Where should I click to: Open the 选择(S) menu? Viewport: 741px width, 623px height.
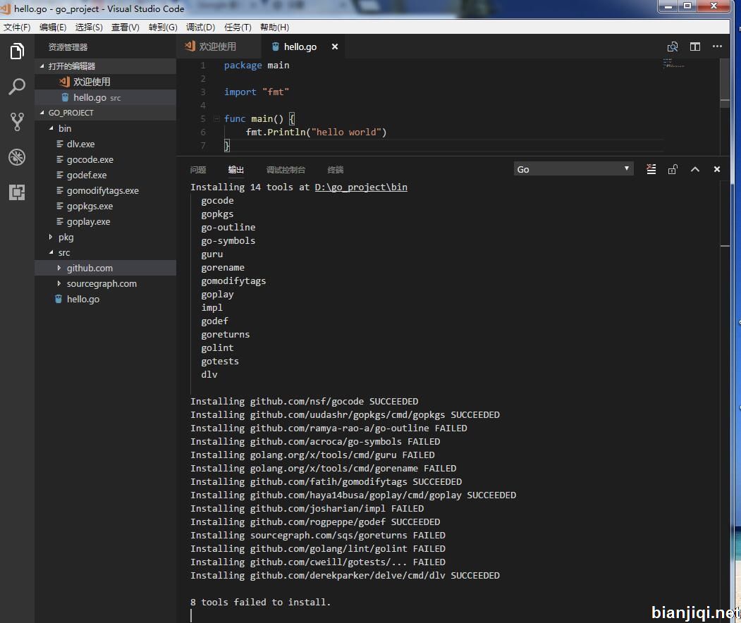tap(89, 27)
